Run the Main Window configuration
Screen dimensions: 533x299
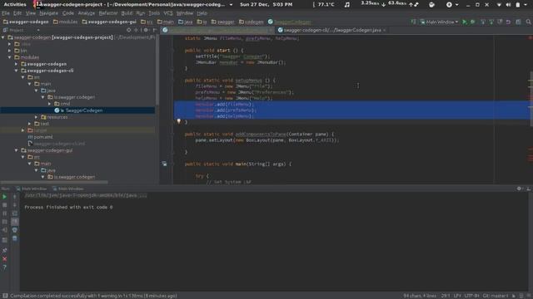point(465,22)
